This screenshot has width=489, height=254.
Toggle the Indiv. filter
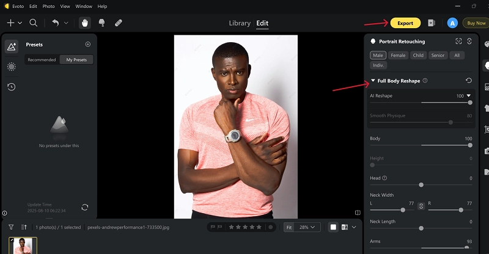point(378,65)
